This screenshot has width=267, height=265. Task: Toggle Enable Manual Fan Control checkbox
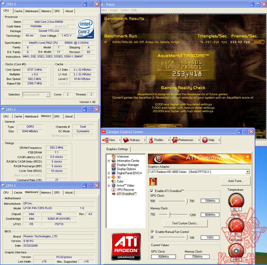point(153,232)
